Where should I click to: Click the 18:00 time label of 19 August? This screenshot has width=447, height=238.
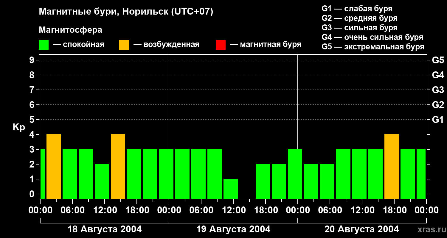[x=266, y=210]
